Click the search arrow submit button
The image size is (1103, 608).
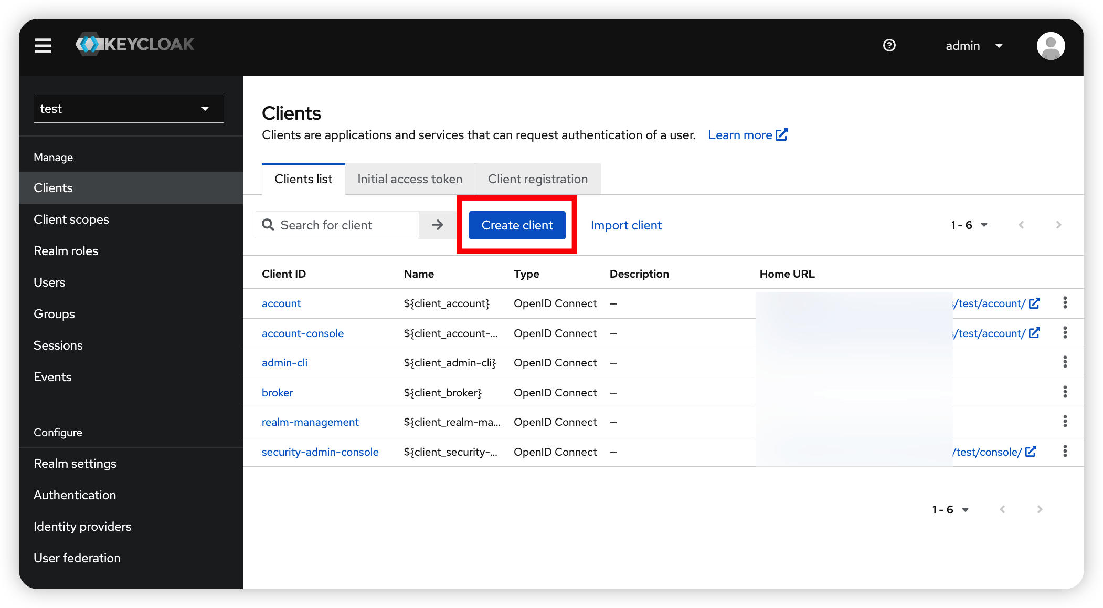(x=437, y=225)
